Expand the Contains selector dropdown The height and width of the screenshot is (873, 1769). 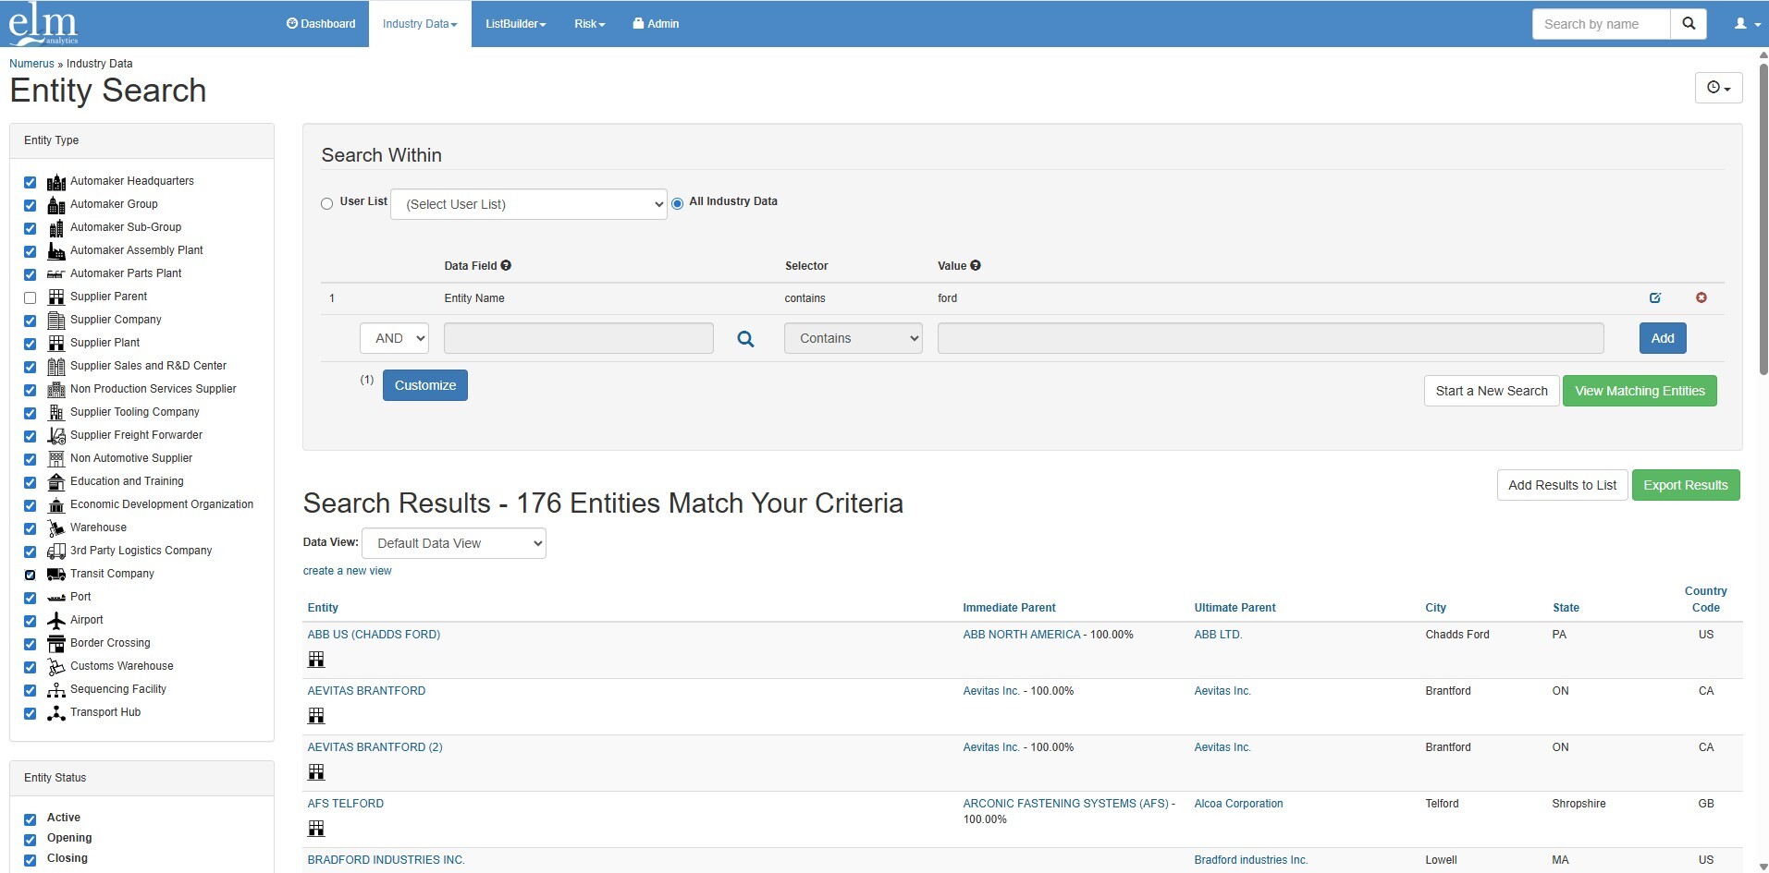(853, 338)
